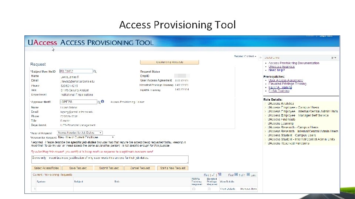This screenshot has height=199, width=355.
Task: Click the Cancel Request button
Action: [x=140, y=168]
